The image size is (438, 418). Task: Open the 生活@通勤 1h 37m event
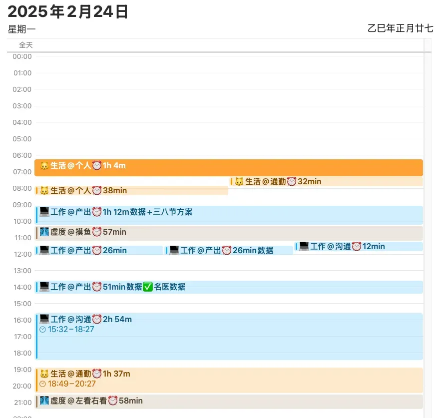pyautogui.click(x=230, y=380)
